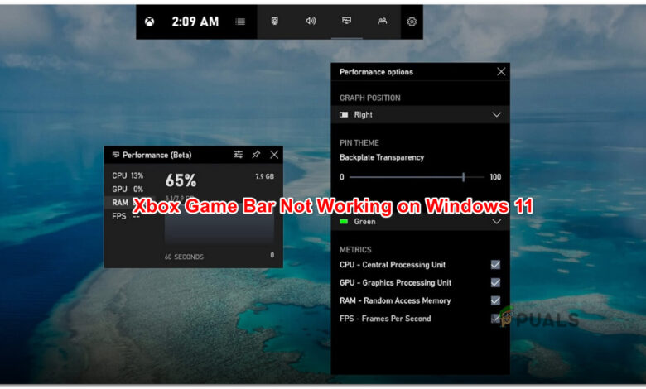Toggle the Performance widget monitor icon

coord(346,21)
